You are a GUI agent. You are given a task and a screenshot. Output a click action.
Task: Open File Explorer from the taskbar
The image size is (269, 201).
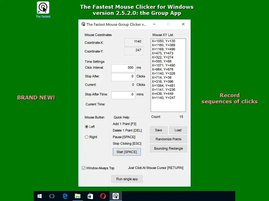click(78, 196)
